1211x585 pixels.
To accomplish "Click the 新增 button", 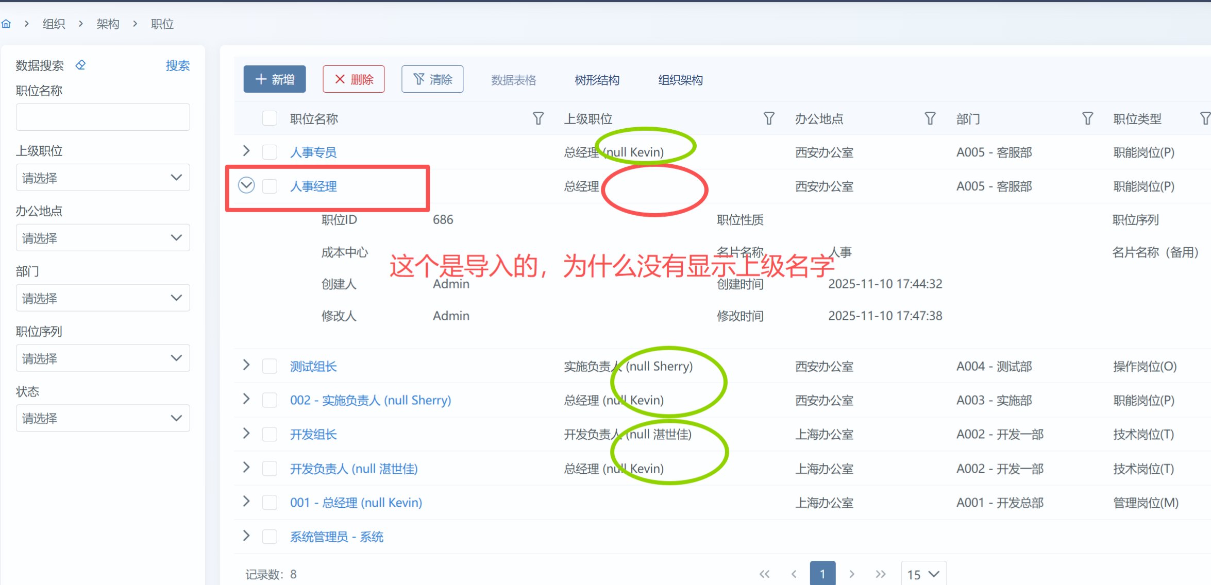I will [x=275, y=79].
